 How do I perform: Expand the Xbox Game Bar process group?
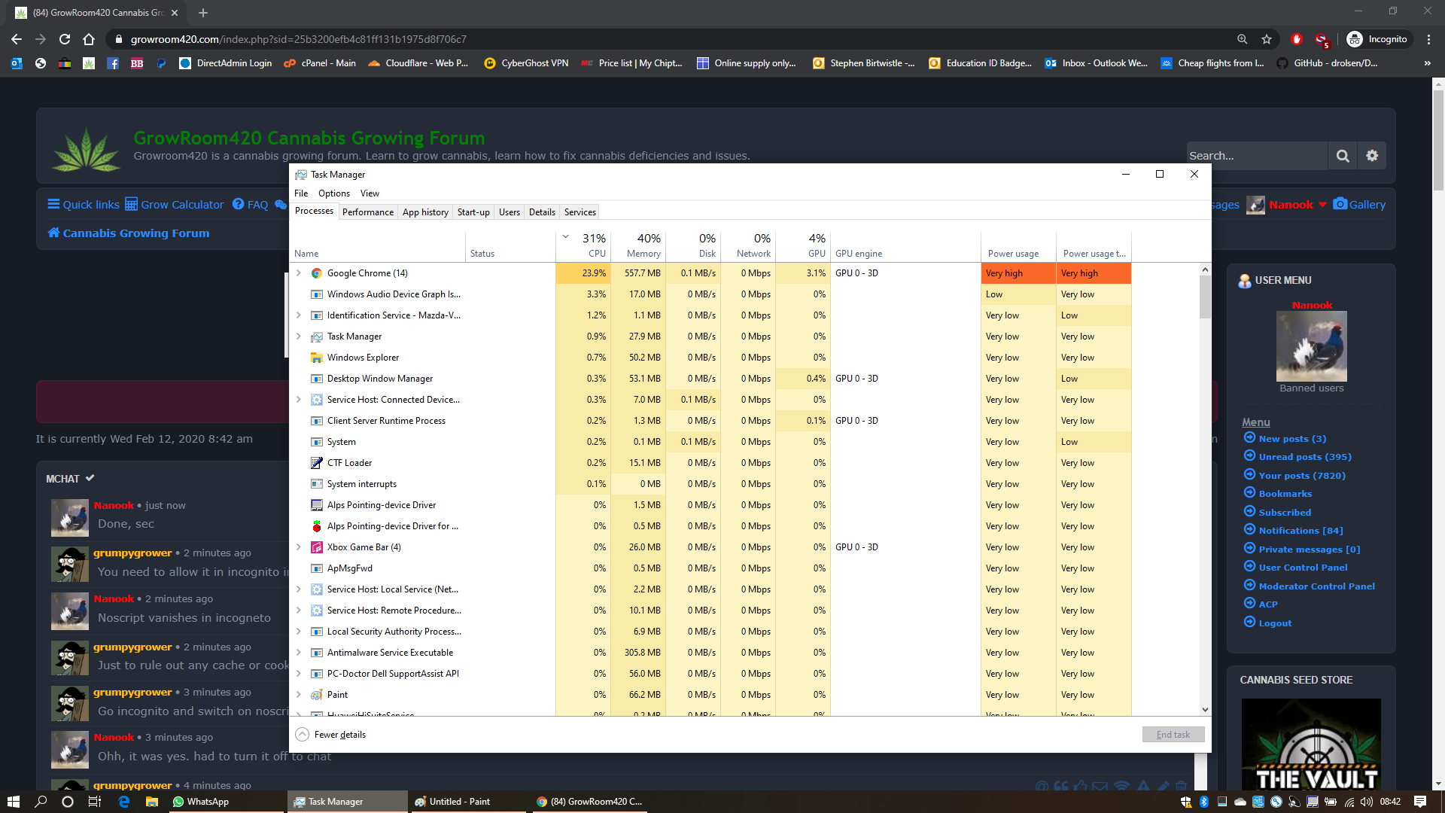pos(299,547)
